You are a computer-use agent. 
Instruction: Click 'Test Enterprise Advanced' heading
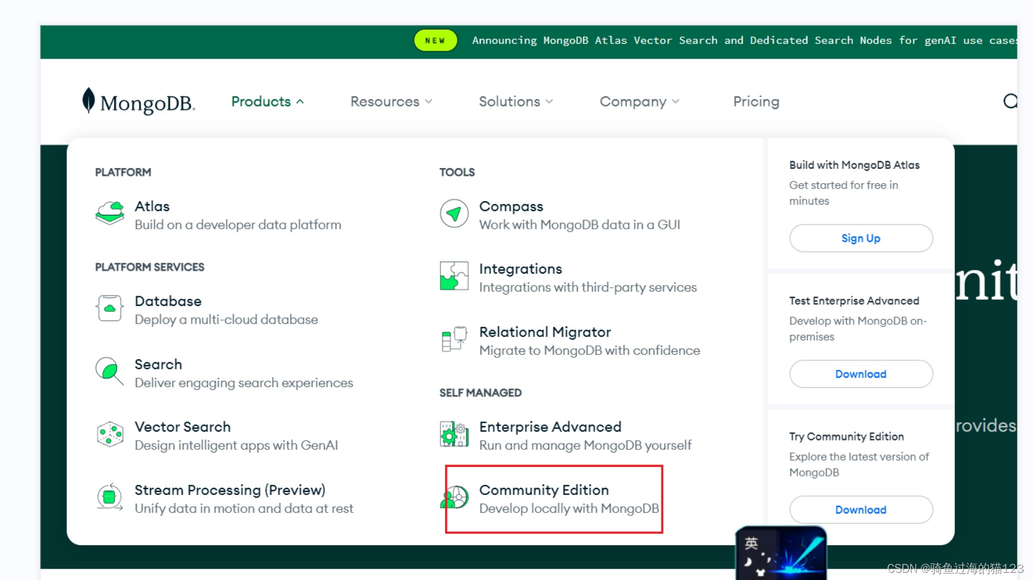click(854, 301)
